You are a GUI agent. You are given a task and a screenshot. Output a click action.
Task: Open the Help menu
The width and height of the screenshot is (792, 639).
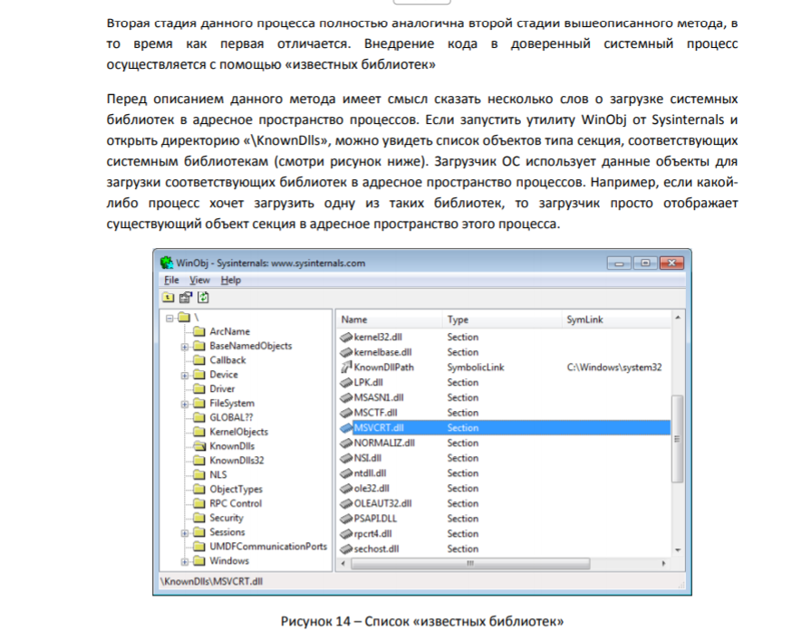pos(231,280)
